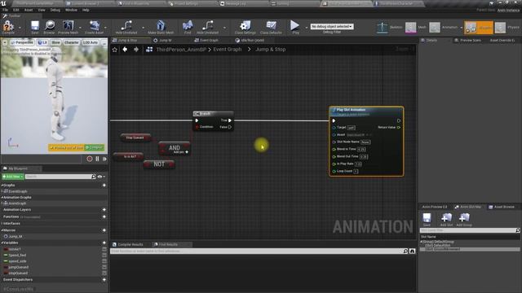Switch to Animation editor mode
The width and height of the screenshot is (522, 293).
pyautogui.click(x=444, y=27)
